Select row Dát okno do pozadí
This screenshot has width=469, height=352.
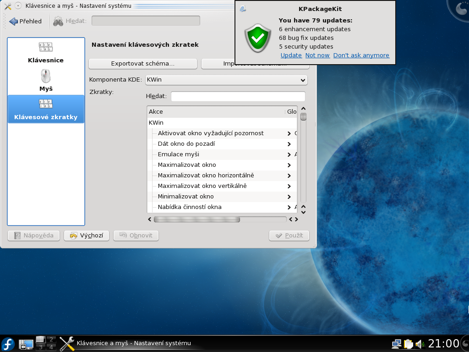pos(222,143)
